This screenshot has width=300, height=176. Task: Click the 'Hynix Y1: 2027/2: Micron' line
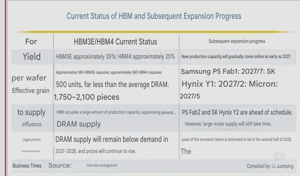pos(229,84)
